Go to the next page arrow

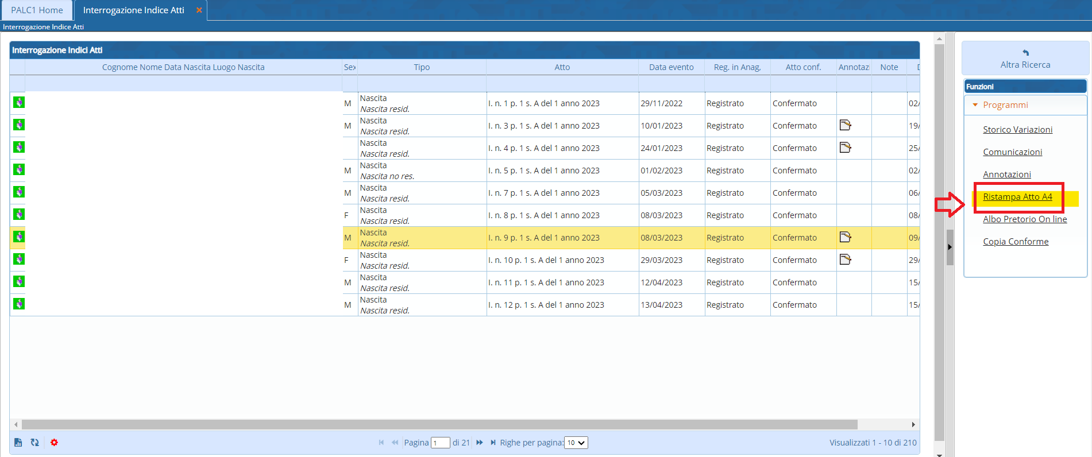[480, 443]
